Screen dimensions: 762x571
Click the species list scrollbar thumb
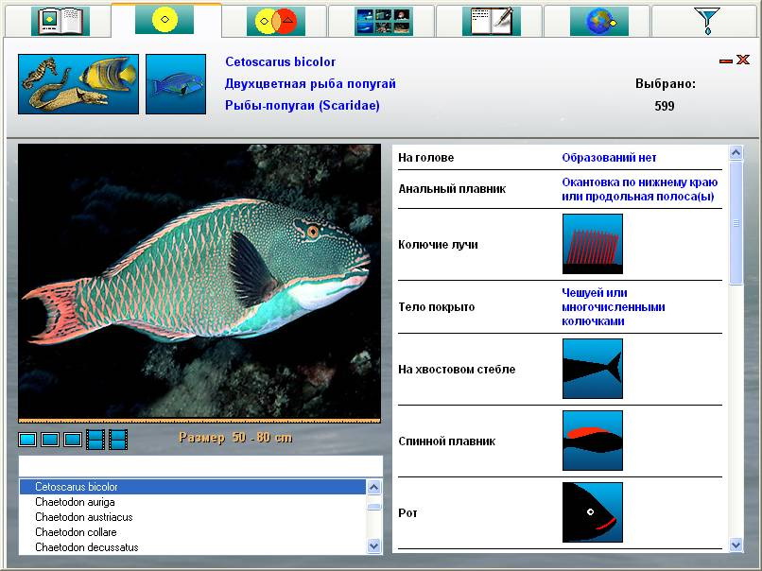coord(373,507)
